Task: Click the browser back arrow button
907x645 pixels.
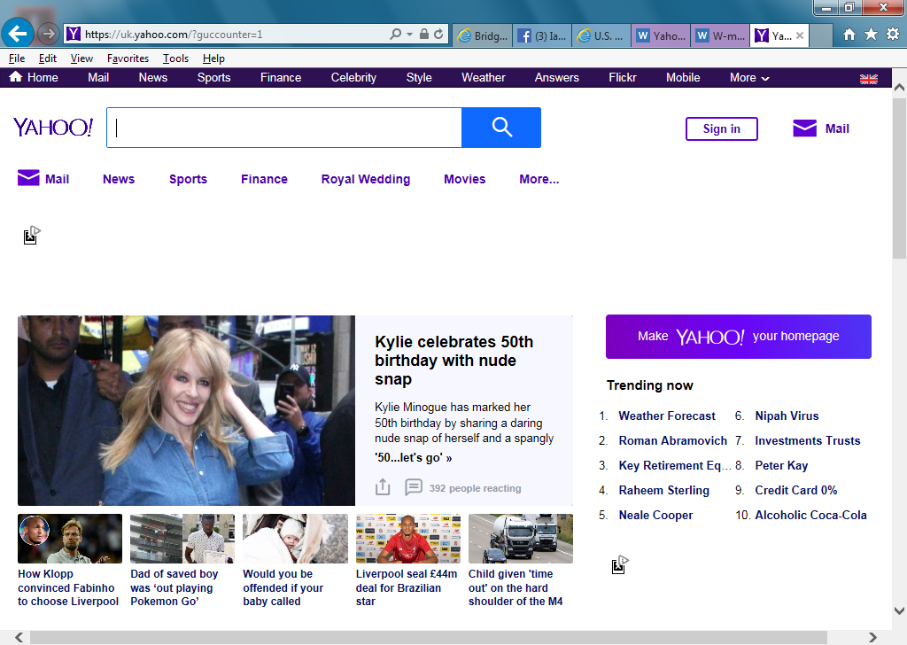Action: 18,34
